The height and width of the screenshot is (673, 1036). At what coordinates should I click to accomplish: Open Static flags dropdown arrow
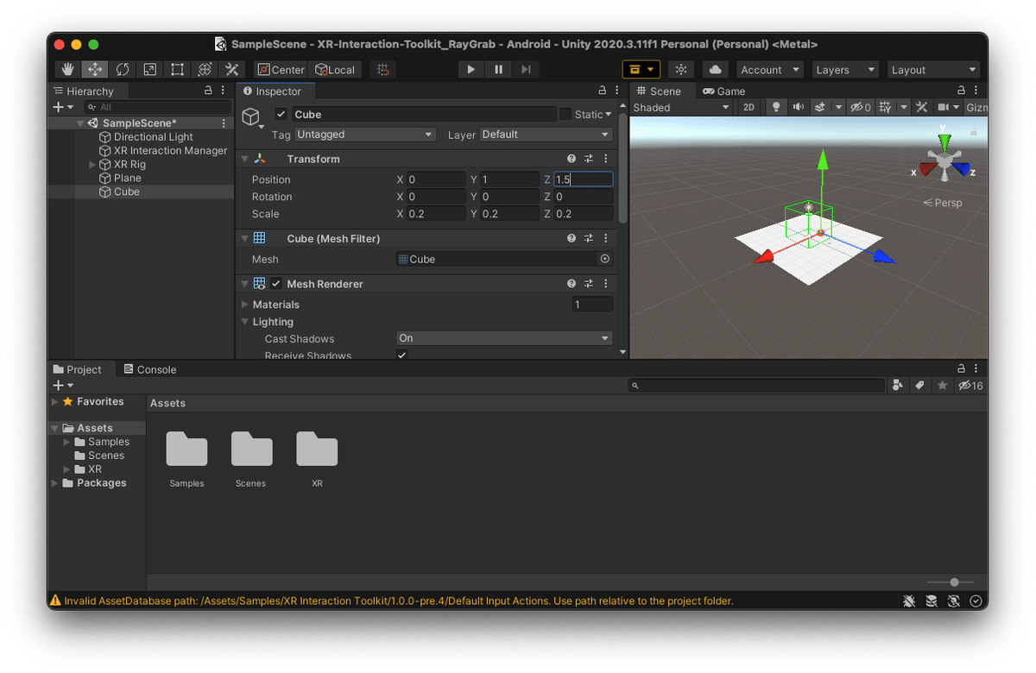[608, 114]
